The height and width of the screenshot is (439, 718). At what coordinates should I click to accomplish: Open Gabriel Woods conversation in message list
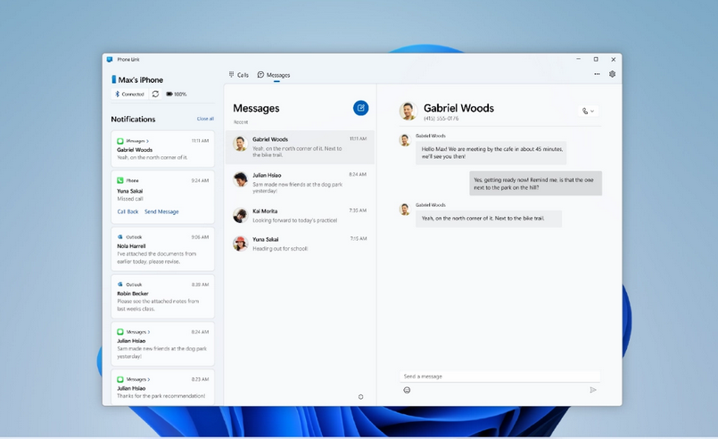tap(300, 147)
